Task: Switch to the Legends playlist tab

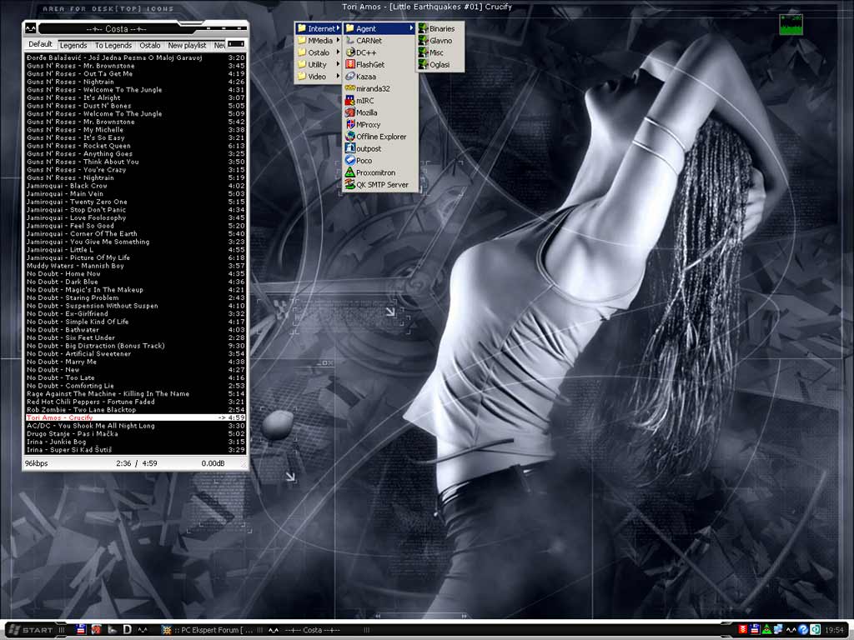Action: (73, 46)
